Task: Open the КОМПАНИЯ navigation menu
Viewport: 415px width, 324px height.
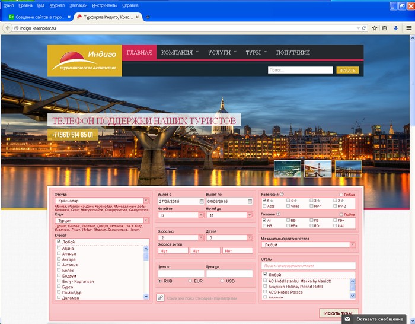Action: click(180, 52)
